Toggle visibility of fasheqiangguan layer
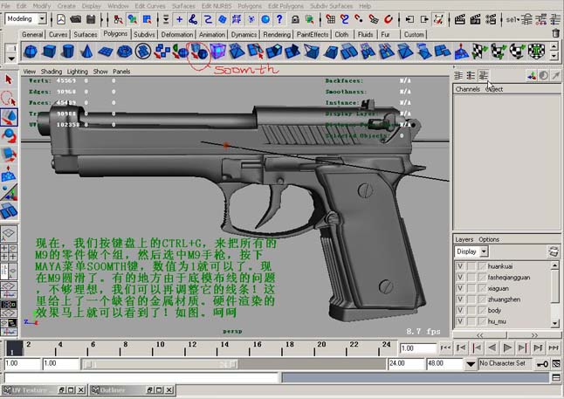The height and width of the screenshot is (399, 564). click(460, 278)
